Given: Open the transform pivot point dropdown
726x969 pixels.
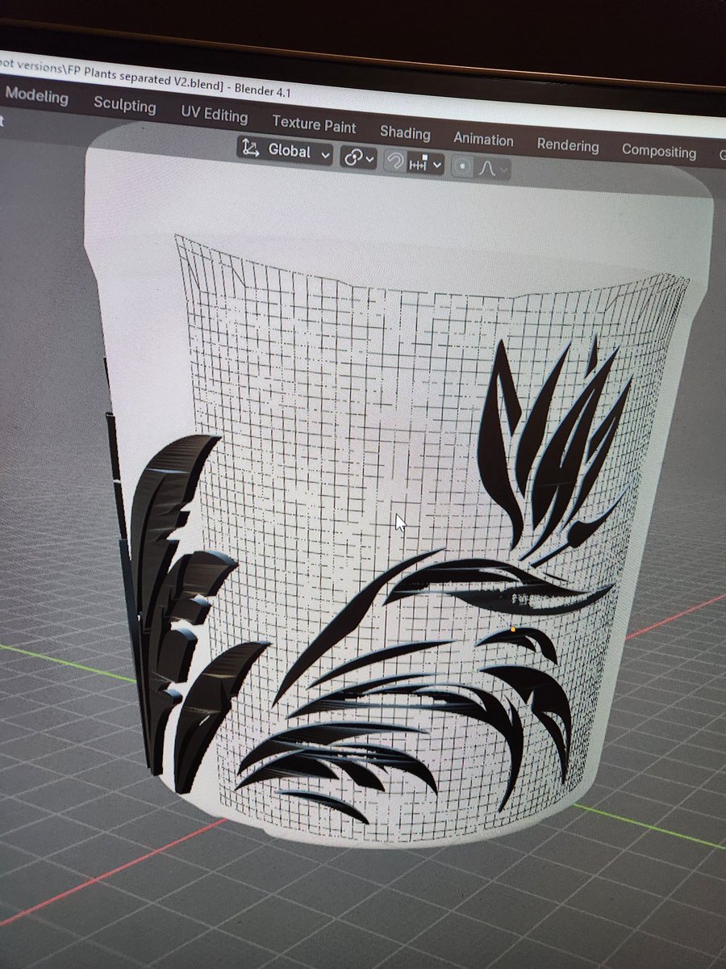Looking at the screenshot, I should pyautogui.click(x=359, y=157).
